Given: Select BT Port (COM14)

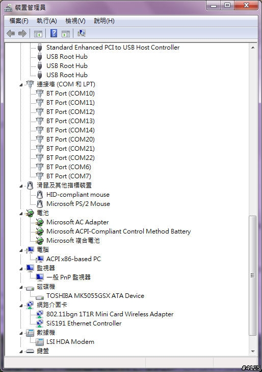Looking at the screenshot, I should [70, 130].
